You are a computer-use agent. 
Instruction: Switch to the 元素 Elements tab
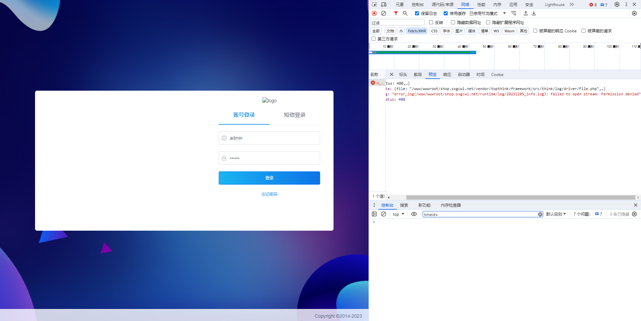tap(400, 4)
